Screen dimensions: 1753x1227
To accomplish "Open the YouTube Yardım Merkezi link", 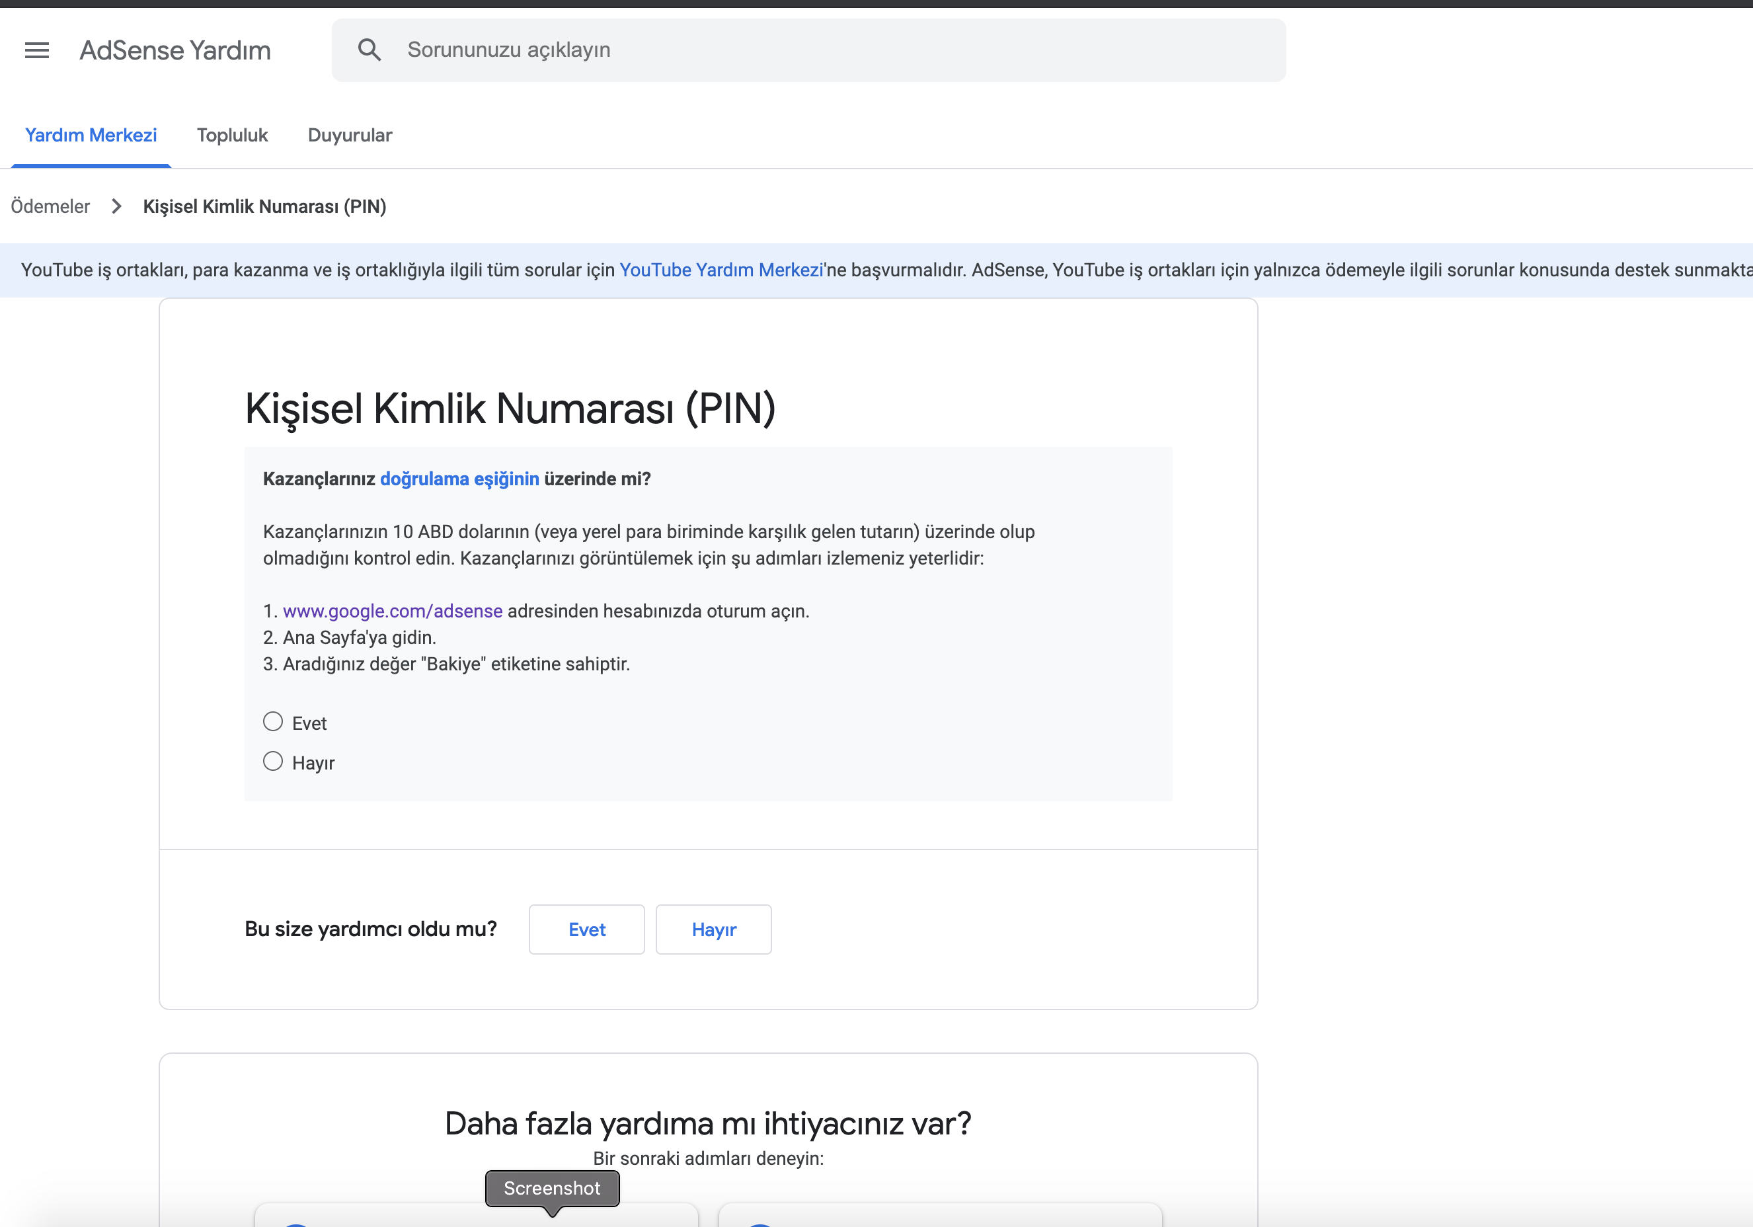I will click(721, 270).
